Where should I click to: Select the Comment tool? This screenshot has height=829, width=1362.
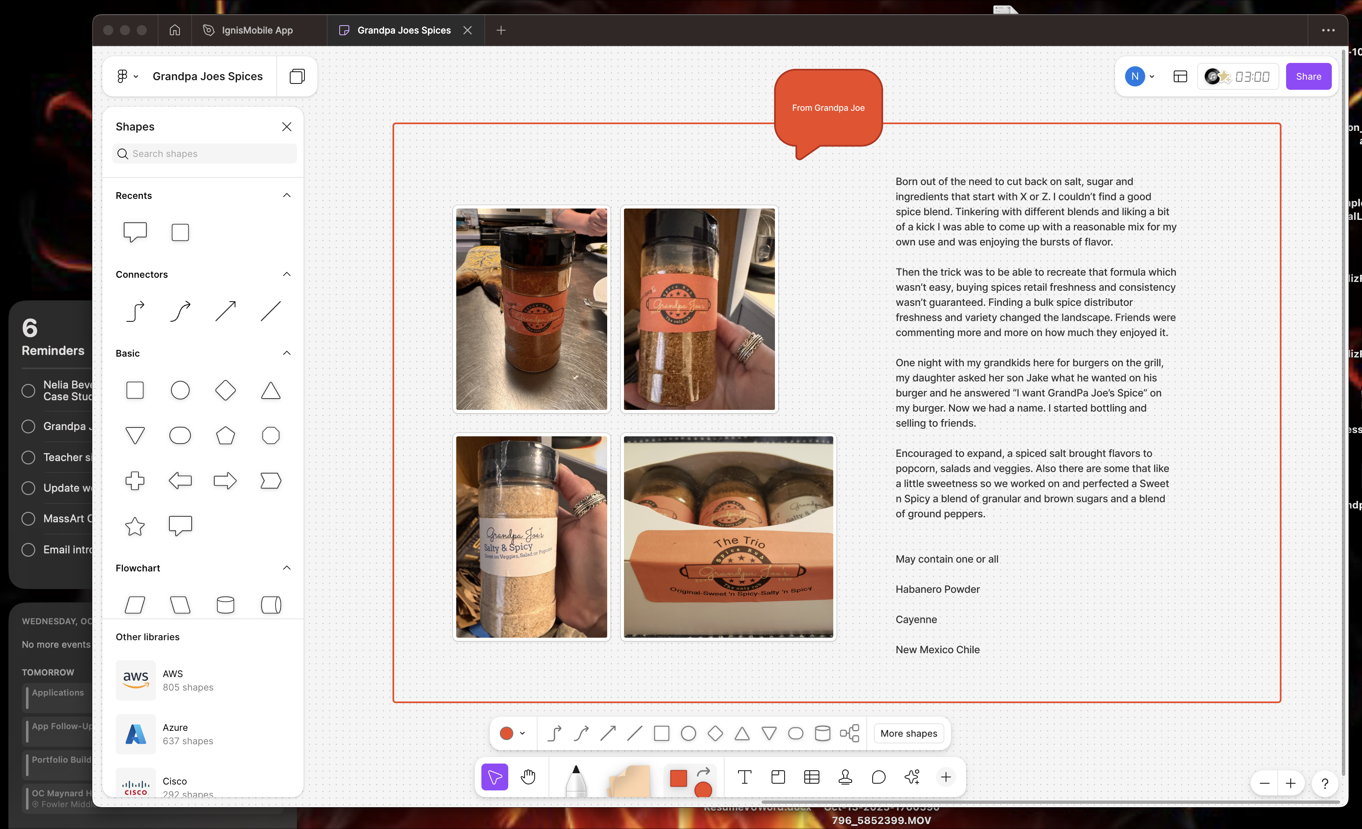tap(879, 777)
